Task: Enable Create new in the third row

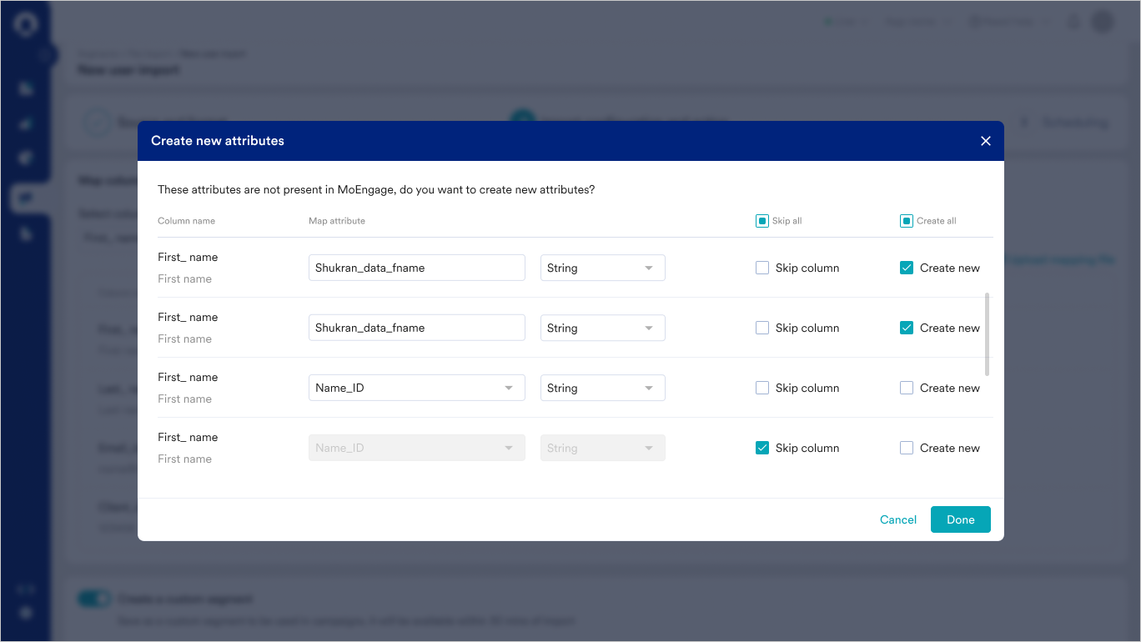Action: click(907, 388)
